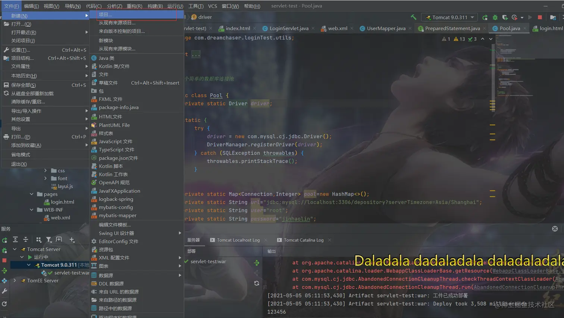Expand the css folder in the project tree

pyautogui.click(x=46, y=171)
